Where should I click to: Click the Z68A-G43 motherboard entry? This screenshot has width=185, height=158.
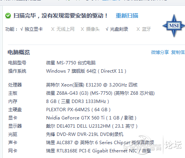tap(100, 93)
